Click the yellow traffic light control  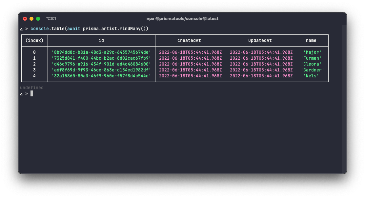31,19
